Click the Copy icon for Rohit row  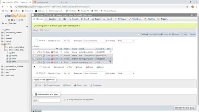tap(44, 62)
